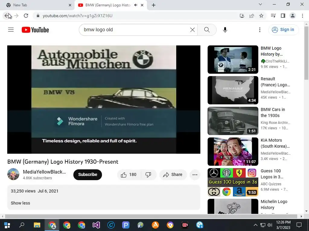
Task: Go back with browser back arrow
Action: (x=7, y=16)
